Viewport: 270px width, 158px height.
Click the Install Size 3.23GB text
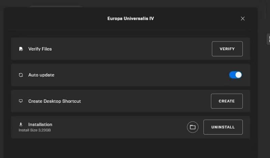pyautogui.click(x=35, y=130)
